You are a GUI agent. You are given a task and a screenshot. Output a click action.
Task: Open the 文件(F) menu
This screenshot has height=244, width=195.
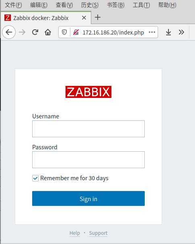coord(13,5)
